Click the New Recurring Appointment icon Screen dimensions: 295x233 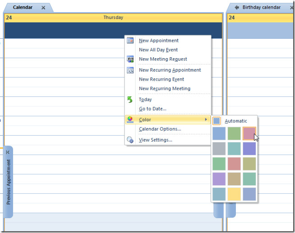(130, 70)
